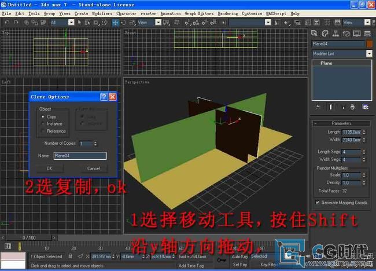Click the Clone Options help question button

tap(104, 97)
